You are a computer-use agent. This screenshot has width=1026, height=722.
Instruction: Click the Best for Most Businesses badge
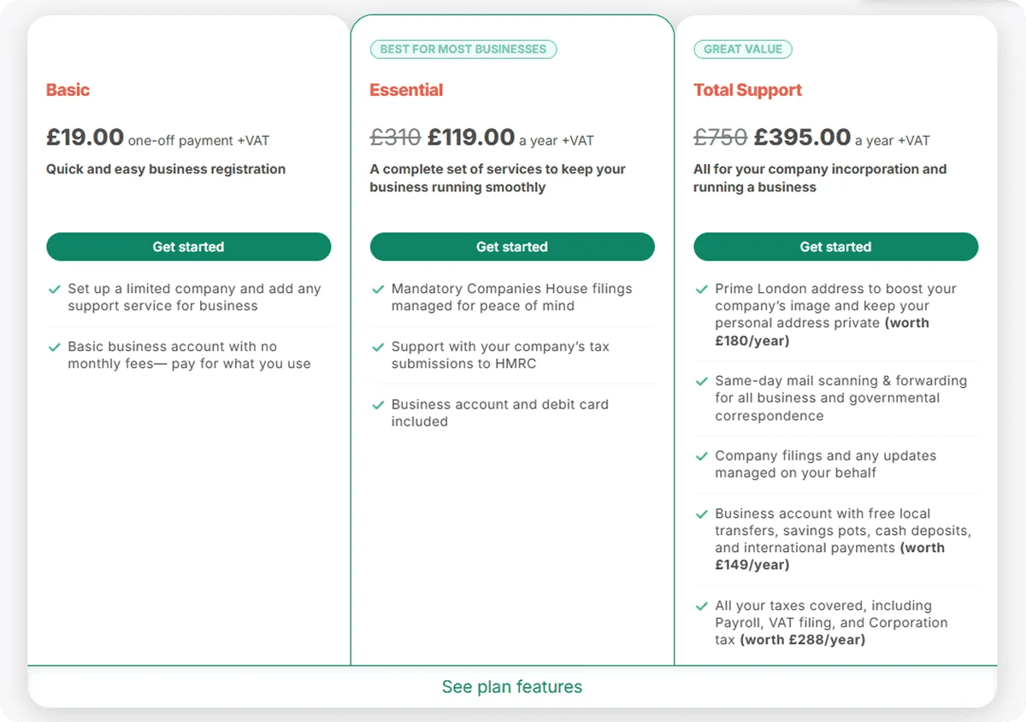click(x=463, y=50)
